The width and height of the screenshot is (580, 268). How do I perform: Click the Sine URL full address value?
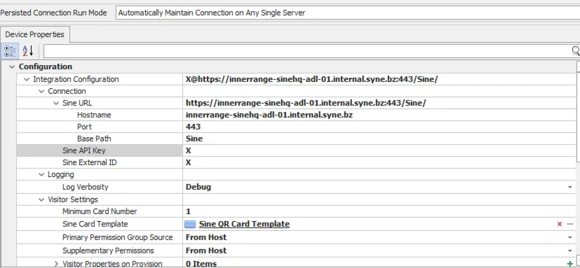306,104
